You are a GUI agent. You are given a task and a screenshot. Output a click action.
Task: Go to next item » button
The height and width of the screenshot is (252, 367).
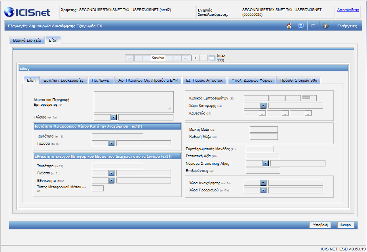[x=177, y=58]
